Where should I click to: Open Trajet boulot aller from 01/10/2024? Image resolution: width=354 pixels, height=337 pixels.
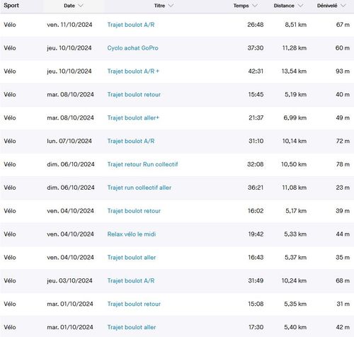coord(132,327)
